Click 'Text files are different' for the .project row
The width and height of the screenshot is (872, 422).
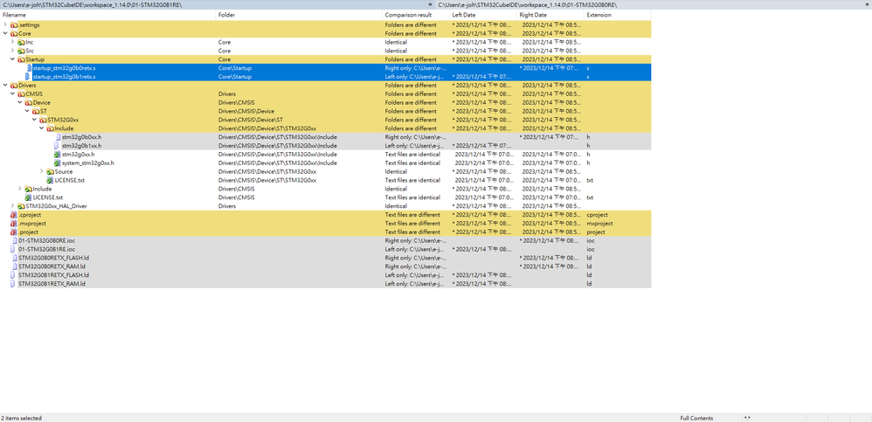click(412, 232)
